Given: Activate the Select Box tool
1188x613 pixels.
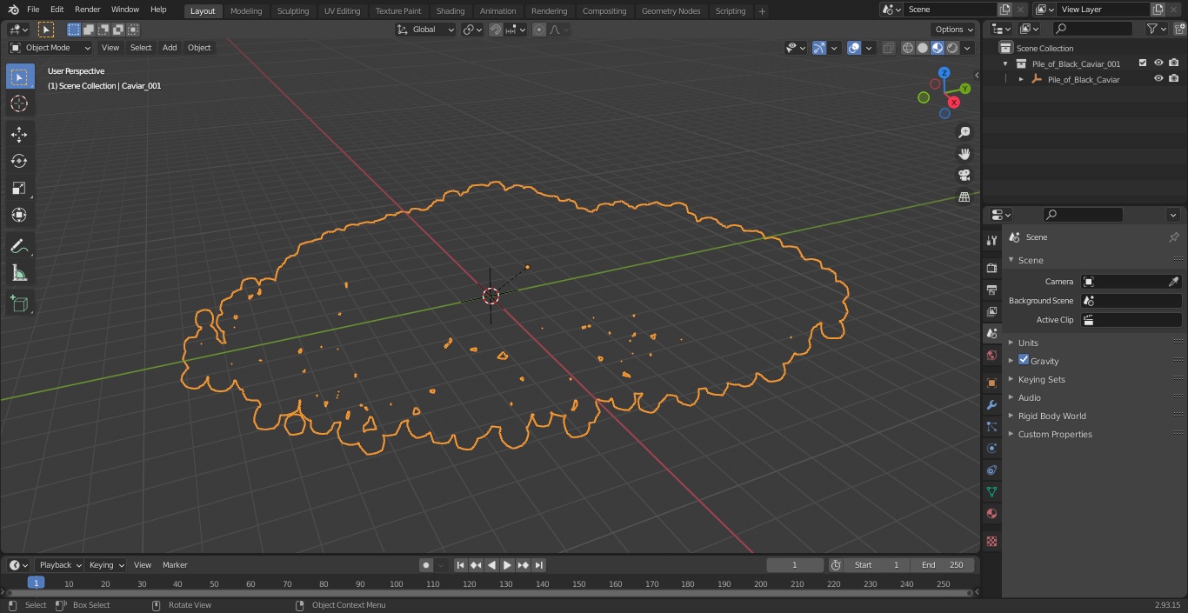Looking at the screenshot, I should [19, 77].
